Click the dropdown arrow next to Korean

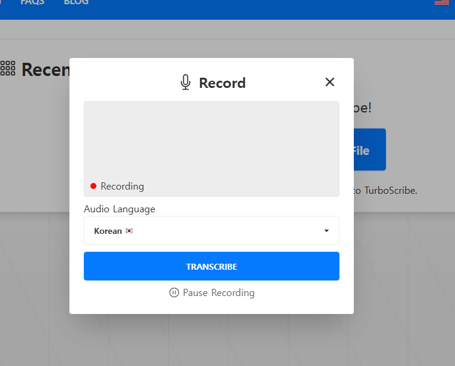tap(326, 231)
